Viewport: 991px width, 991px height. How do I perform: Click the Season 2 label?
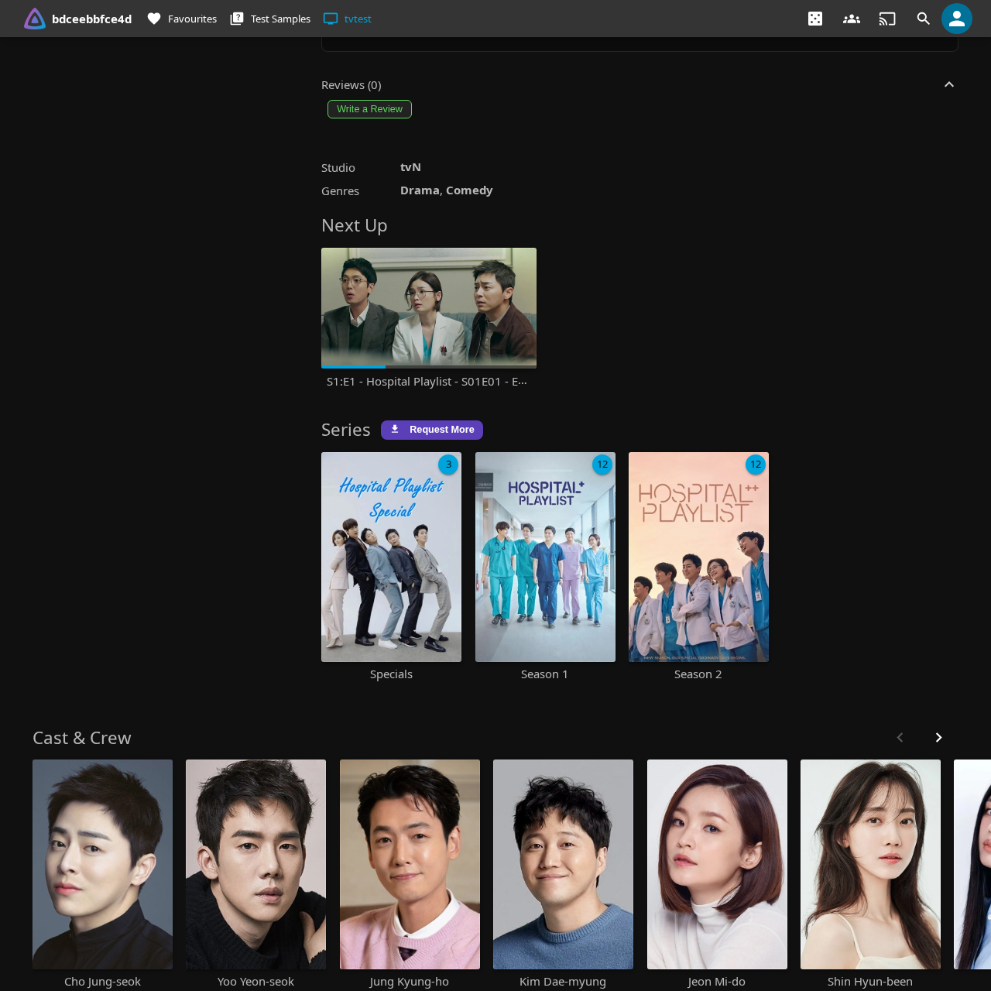pyautogui.click(x=698, y=674)
